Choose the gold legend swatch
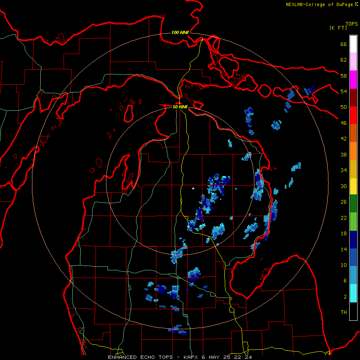The width and height of the screenshot is (360, 360). 353,169
